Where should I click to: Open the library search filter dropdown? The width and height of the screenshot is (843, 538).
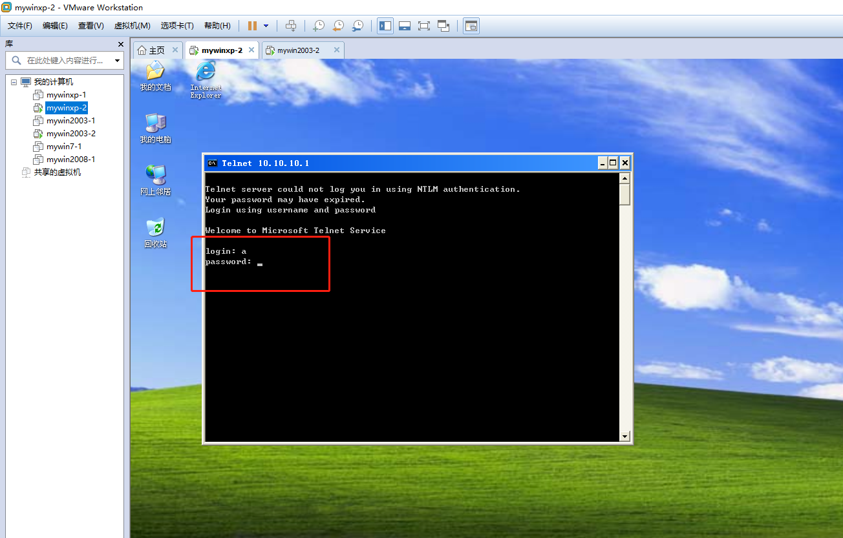coord(116,60)
